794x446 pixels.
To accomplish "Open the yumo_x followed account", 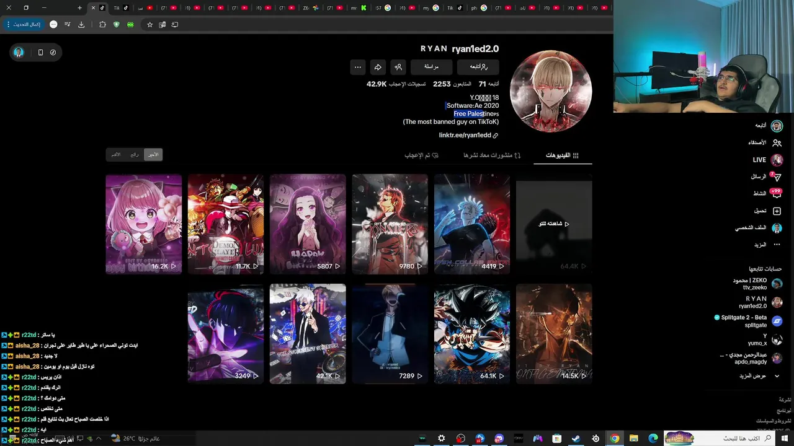I will click(765, 339).
